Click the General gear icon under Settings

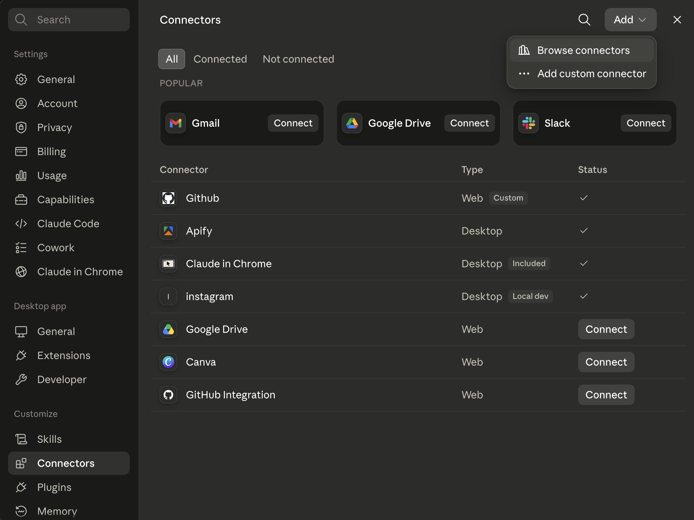coord(21,79)
